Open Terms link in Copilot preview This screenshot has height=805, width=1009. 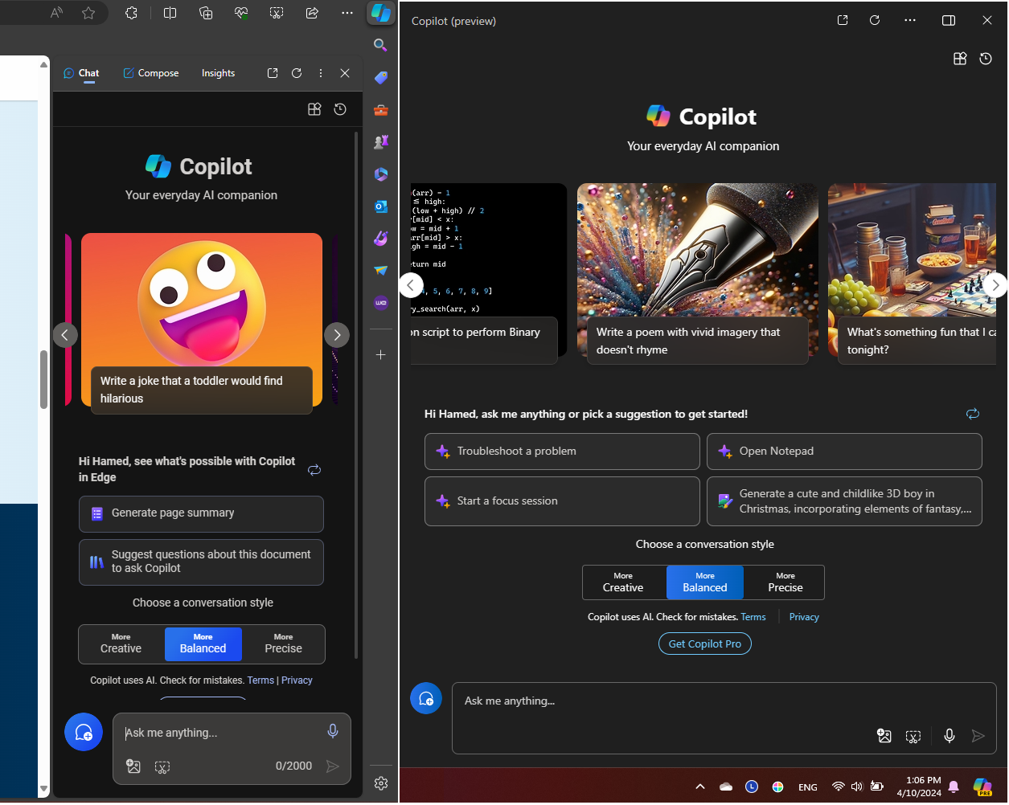point(753,617)
